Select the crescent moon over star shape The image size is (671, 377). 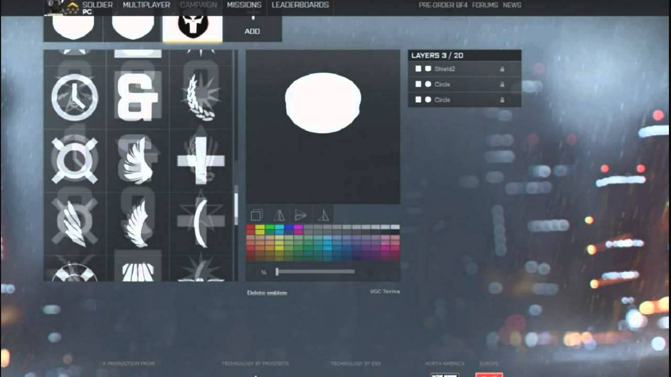point(201,224)
